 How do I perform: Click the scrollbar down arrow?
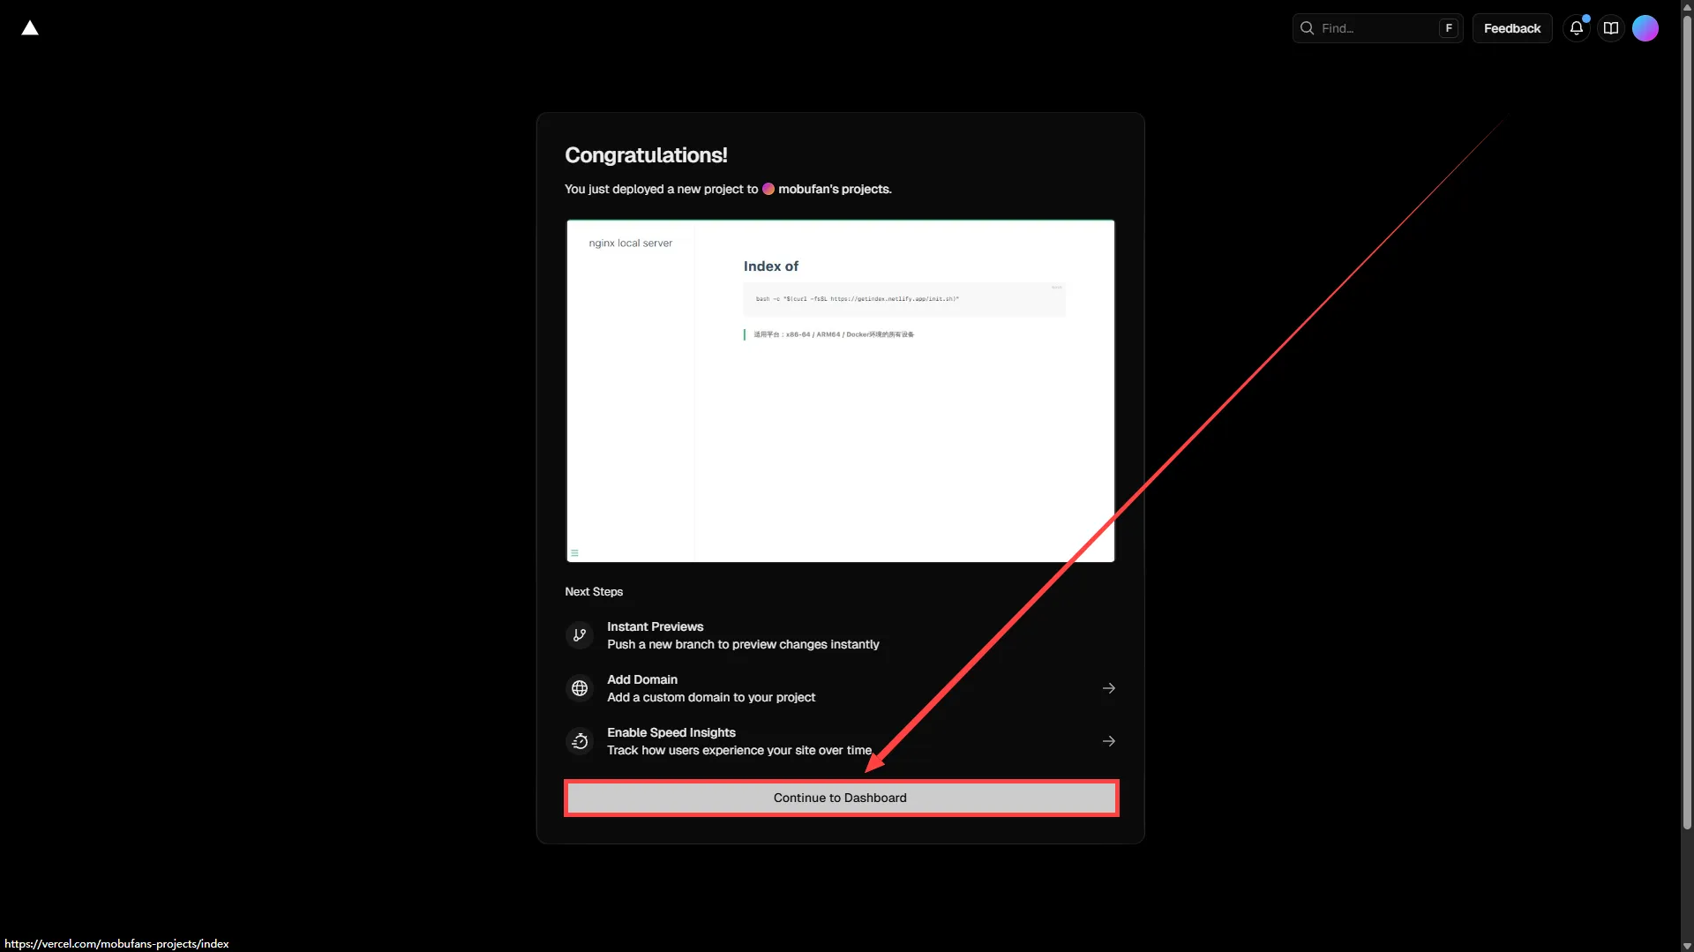[1687, 945]
